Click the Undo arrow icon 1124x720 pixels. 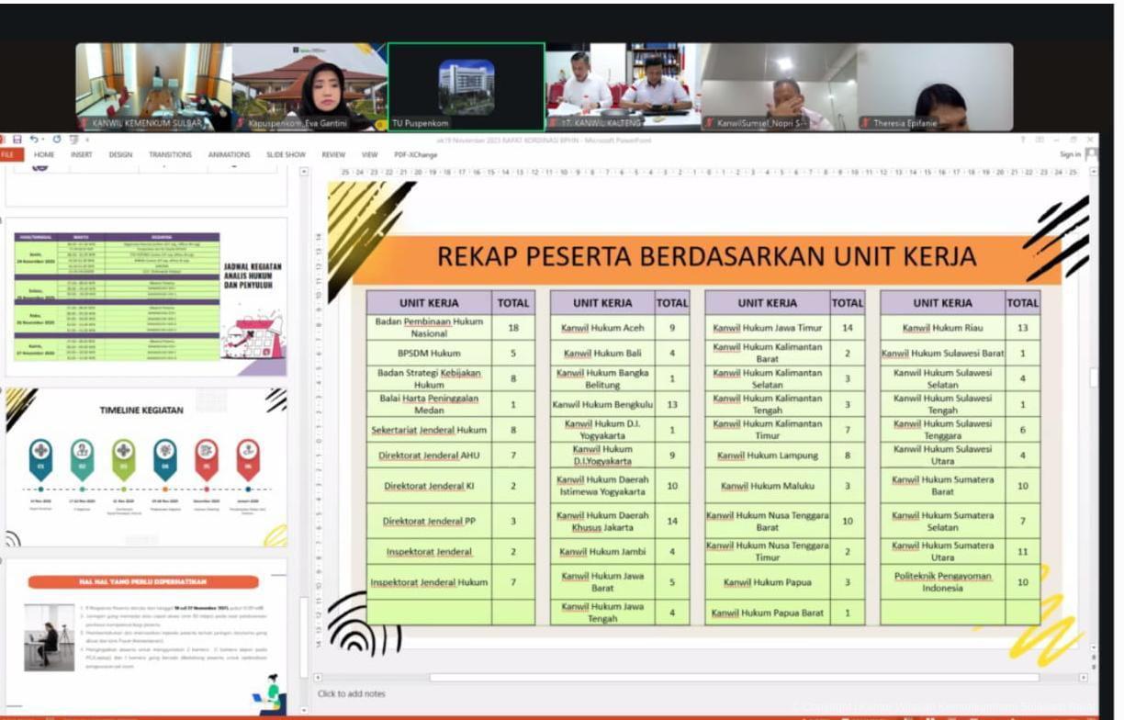32,140
